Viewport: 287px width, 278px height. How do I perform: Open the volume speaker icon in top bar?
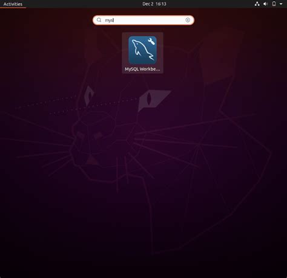click(x=265, y=4)
